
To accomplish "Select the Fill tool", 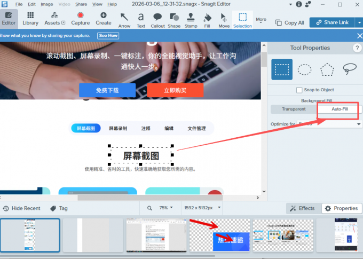I will coord(207,20).
